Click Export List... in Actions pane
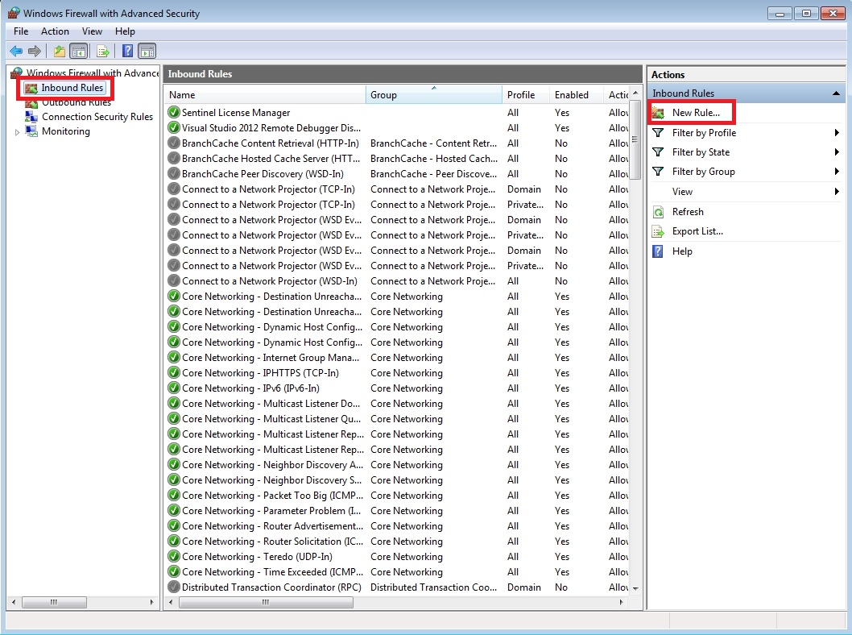 point(697,231)
